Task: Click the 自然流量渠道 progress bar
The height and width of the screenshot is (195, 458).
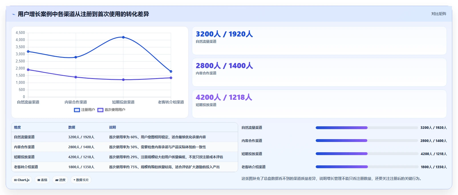Action: tap(367, 128)
